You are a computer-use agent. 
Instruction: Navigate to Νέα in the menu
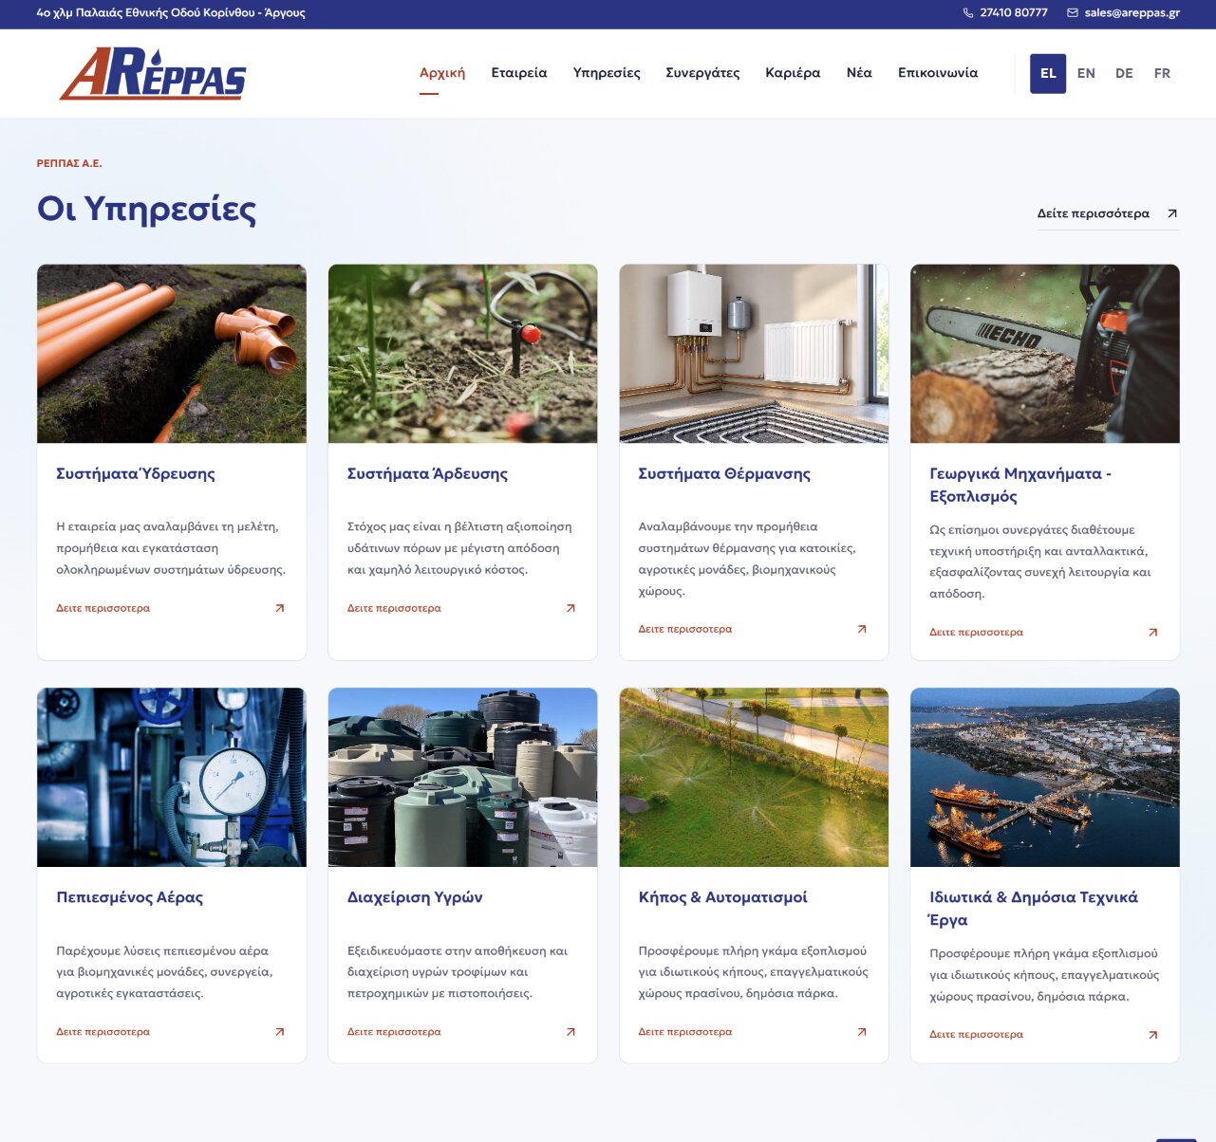(859, 73)
